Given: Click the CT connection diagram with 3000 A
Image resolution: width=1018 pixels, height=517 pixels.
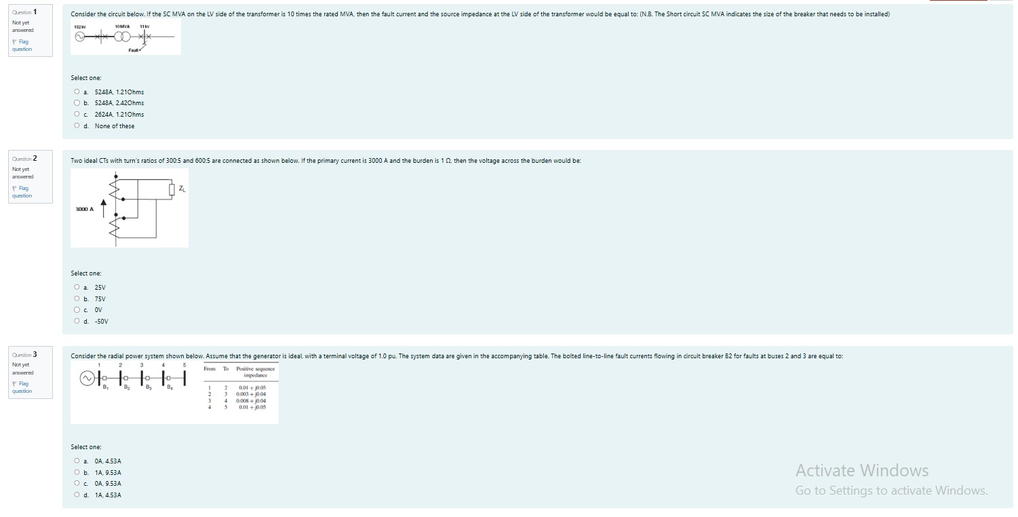Looking at the screenshot, I should pyautogui.click(x=130, y=208).
